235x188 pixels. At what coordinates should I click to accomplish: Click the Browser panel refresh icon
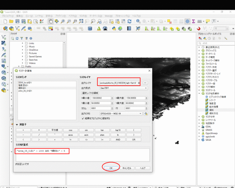[x=17, y=39]
